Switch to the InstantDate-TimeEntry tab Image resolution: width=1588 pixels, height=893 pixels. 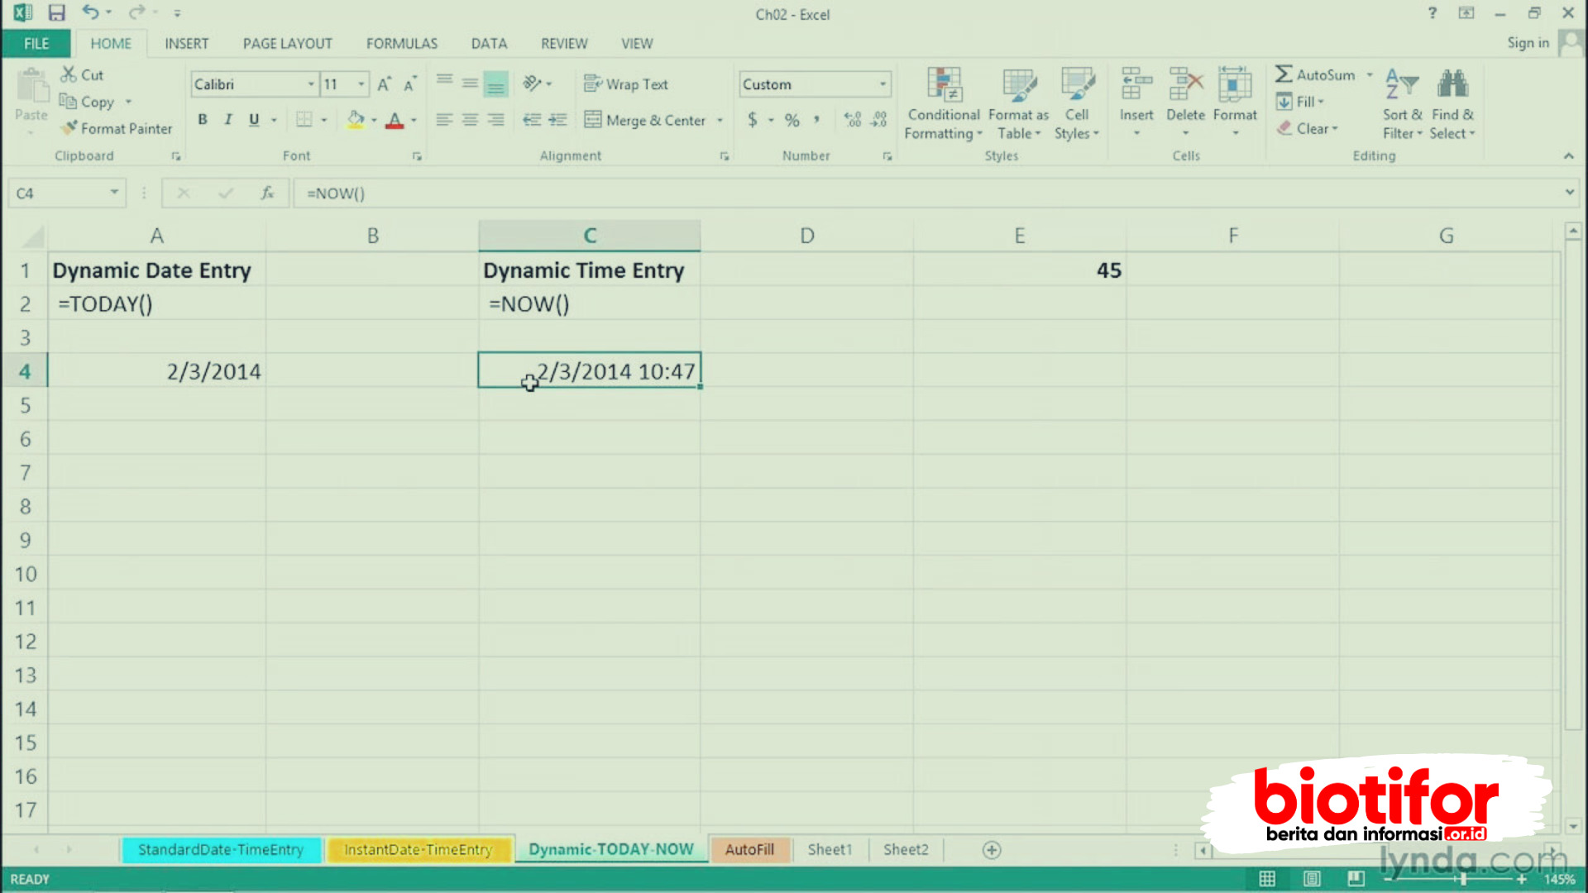pyautogui.click(x=418, y=849)
